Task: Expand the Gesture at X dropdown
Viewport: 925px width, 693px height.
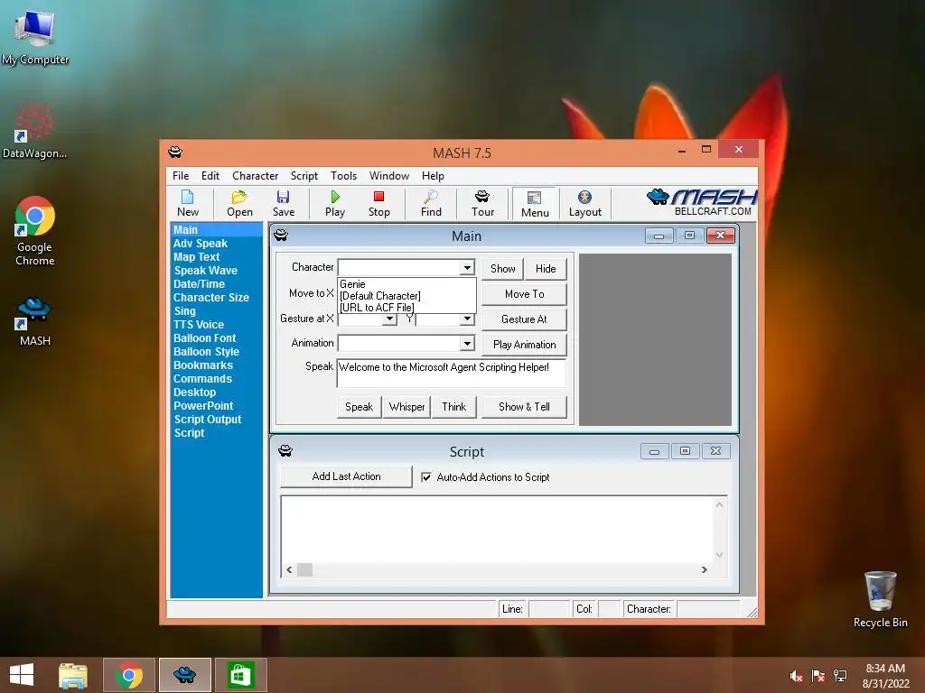Action: pyautogui.click(x=389, y=319)
